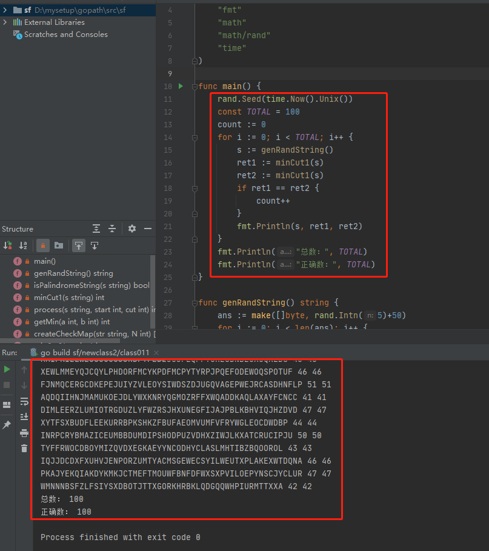Print the console output

click(24, 433)
